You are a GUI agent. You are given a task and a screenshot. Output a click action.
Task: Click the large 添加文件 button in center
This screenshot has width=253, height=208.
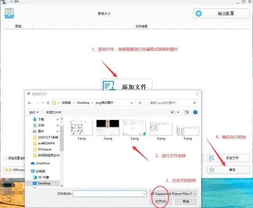pos(126,85)
